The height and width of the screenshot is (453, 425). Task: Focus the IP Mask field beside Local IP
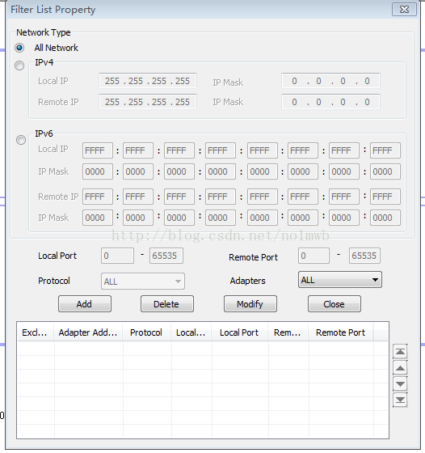[x=330, y=81]
